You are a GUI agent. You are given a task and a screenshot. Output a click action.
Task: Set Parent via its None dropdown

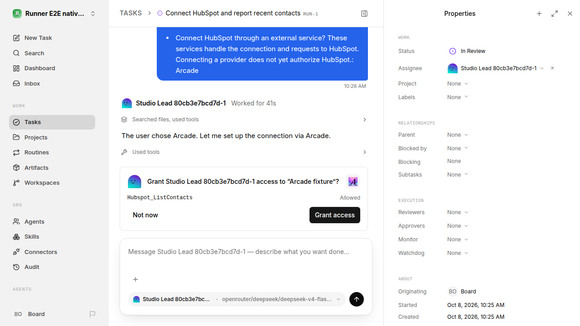pyautogui.click(x=458, y=135)
